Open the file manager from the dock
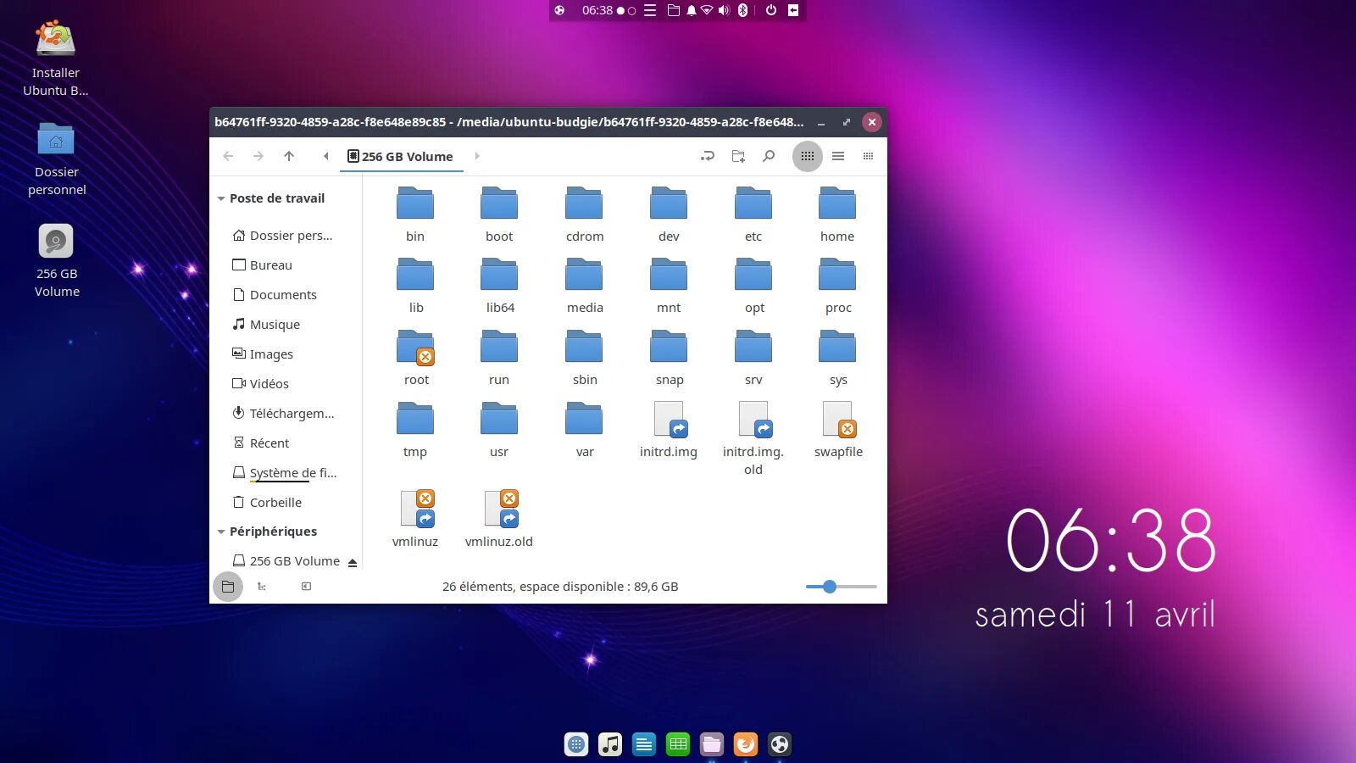Viewport: 1356px width, 763px height. click(x=712, y=744)
